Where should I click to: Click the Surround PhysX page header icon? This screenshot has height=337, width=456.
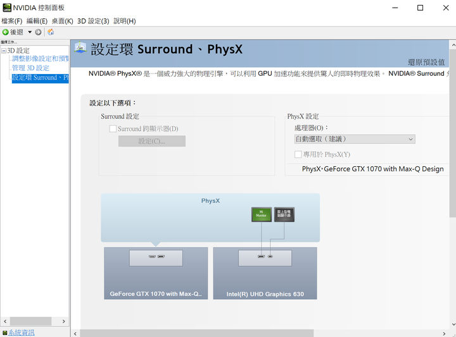(x=80, y=48)
